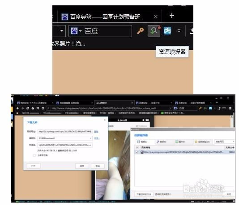Click the maiquan.me URL in the address bar
The height and width of the screenshot is (205, 239).
pyautogui.click(x=103, y=108)
